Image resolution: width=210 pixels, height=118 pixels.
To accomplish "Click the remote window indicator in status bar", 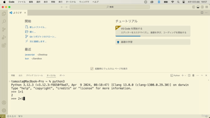I will pyautogui.click(x=3, y=116).
